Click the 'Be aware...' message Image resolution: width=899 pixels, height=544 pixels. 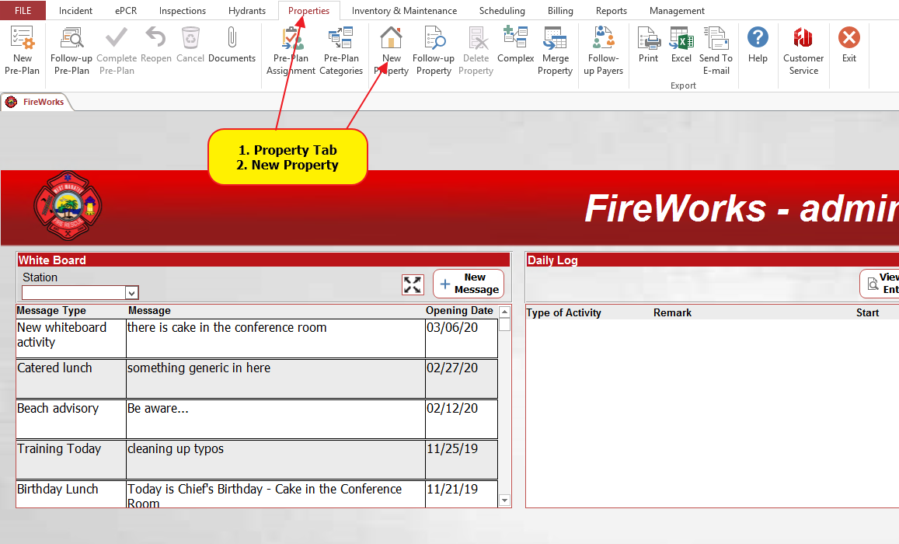tap(158, 408)
